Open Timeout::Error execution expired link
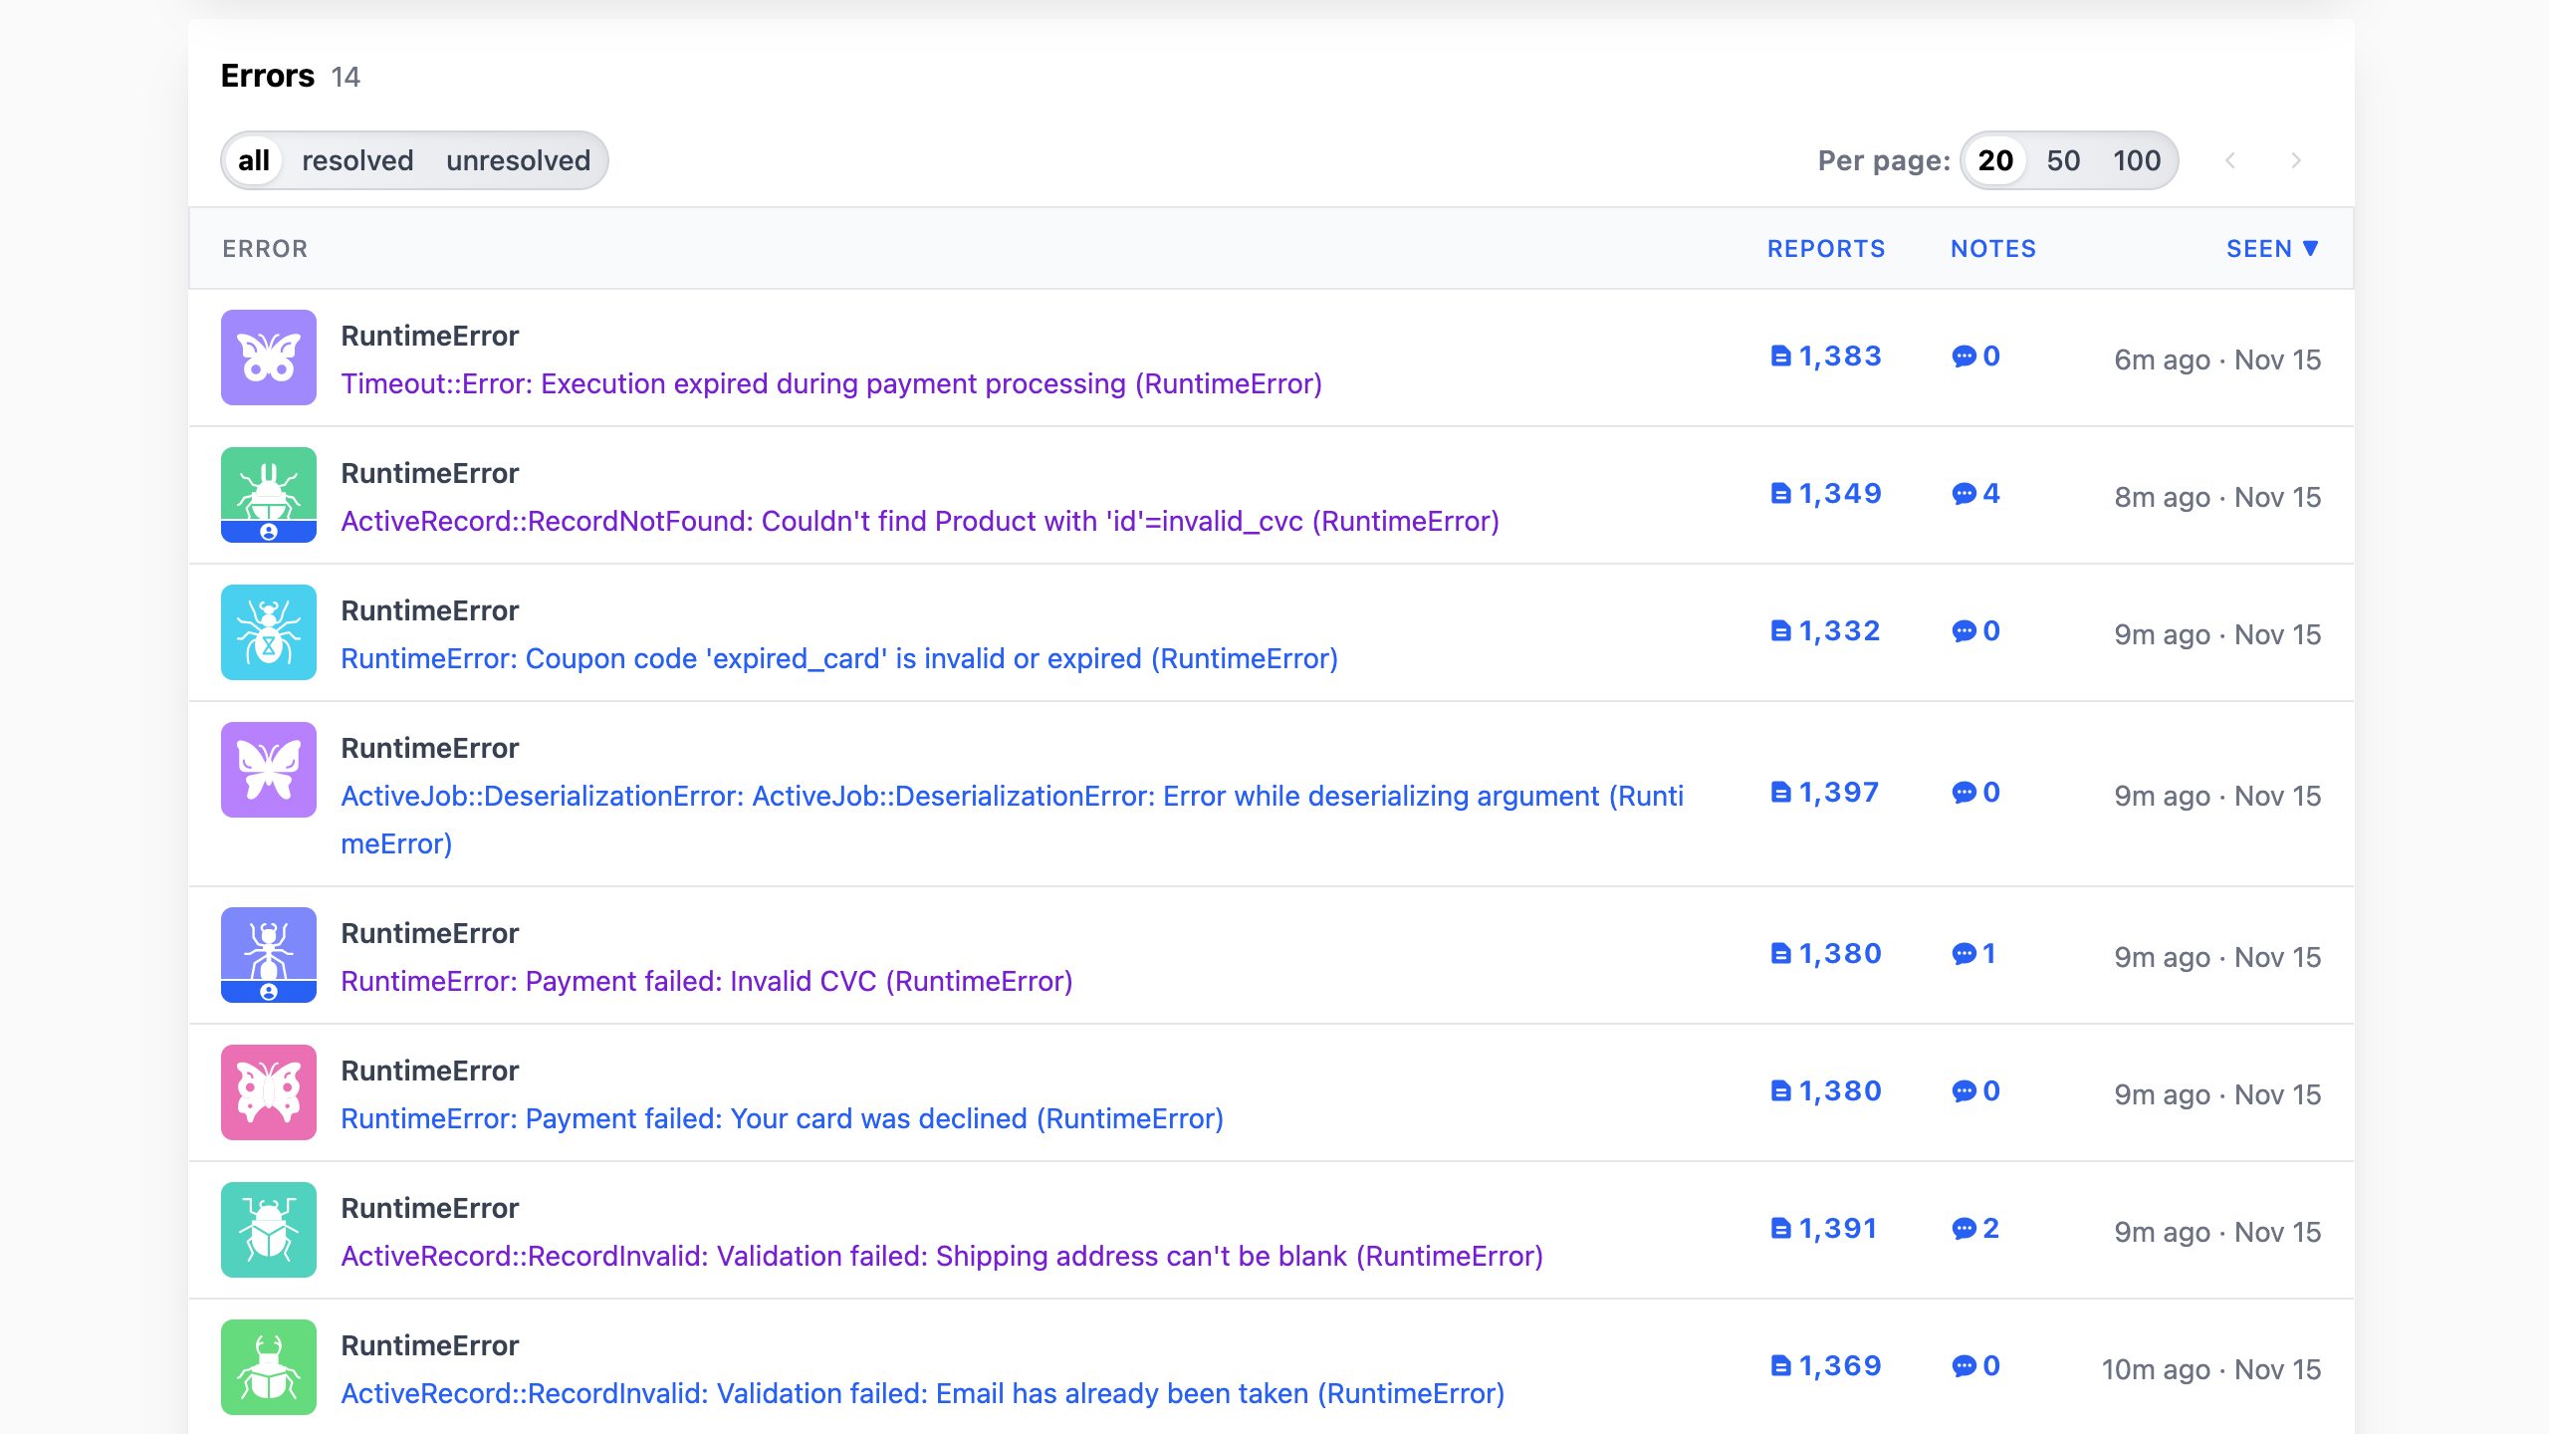Image resolution: width=2549 pixels, height=1434 pixels. point(831,384)
